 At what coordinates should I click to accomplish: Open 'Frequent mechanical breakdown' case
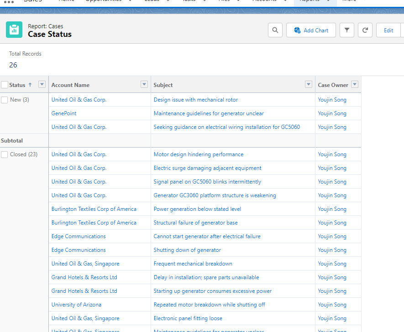tap(193, 264)
